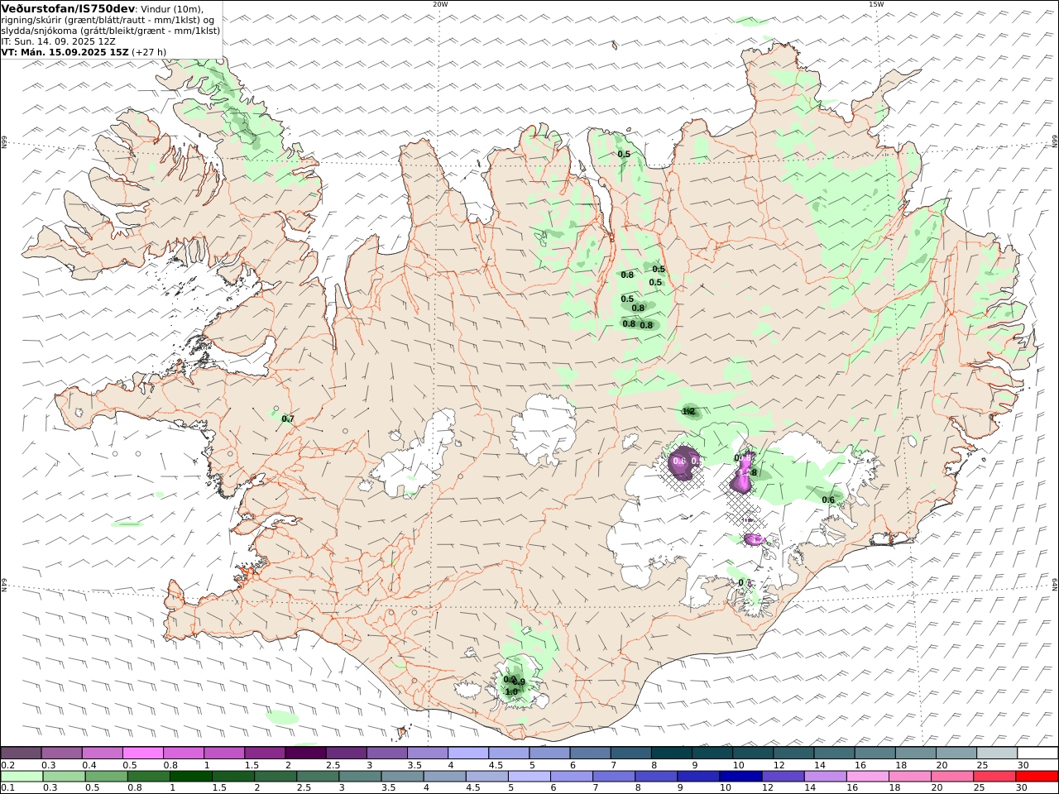Click the orchid snow swatch starting at 0.4
Image resolution: width=1059 pixels, height=794 pixels.
103,753
